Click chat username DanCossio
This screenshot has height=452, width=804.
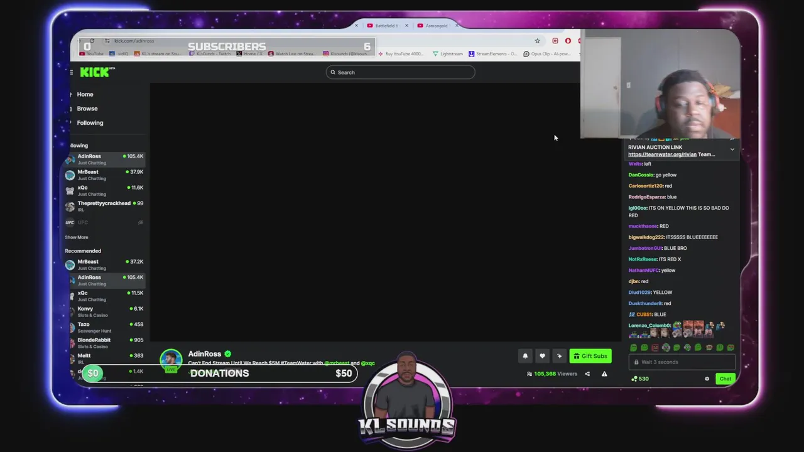640,175
